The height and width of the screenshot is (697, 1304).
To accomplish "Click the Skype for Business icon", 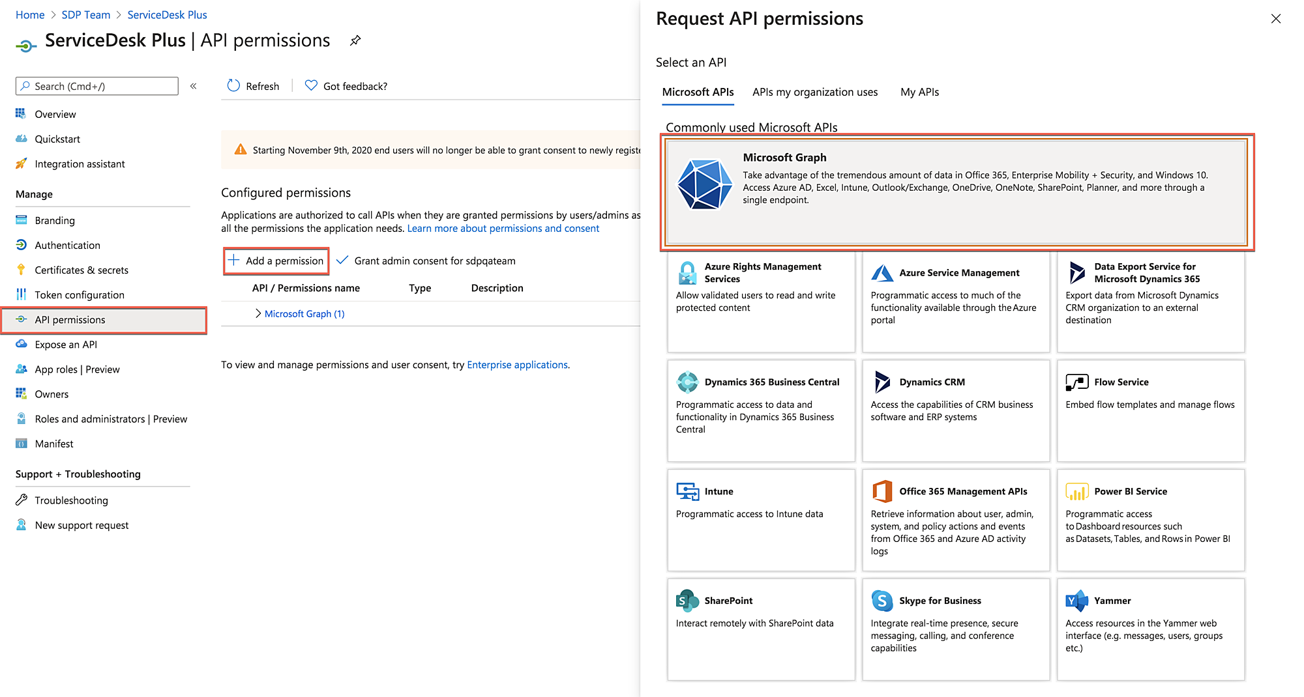I will pyautogui.click(x=882, y=601).
